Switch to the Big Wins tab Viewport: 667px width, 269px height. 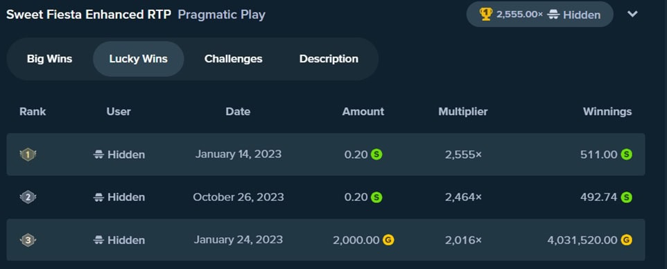50,59
